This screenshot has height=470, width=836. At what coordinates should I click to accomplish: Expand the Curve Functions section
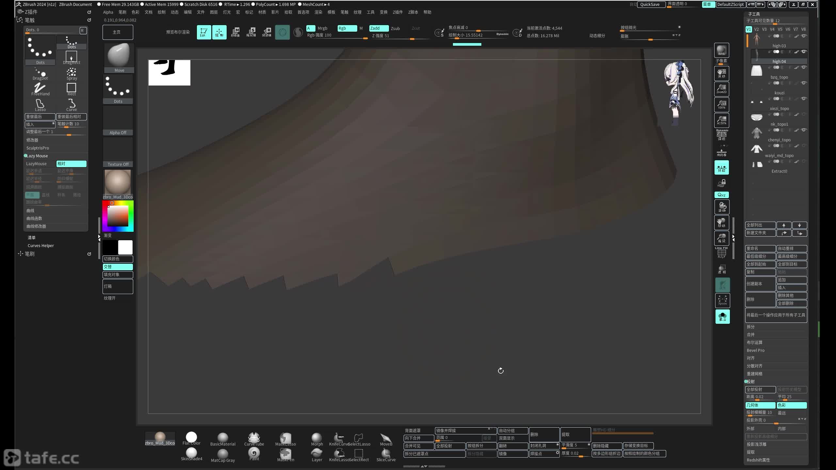(34, 218)
